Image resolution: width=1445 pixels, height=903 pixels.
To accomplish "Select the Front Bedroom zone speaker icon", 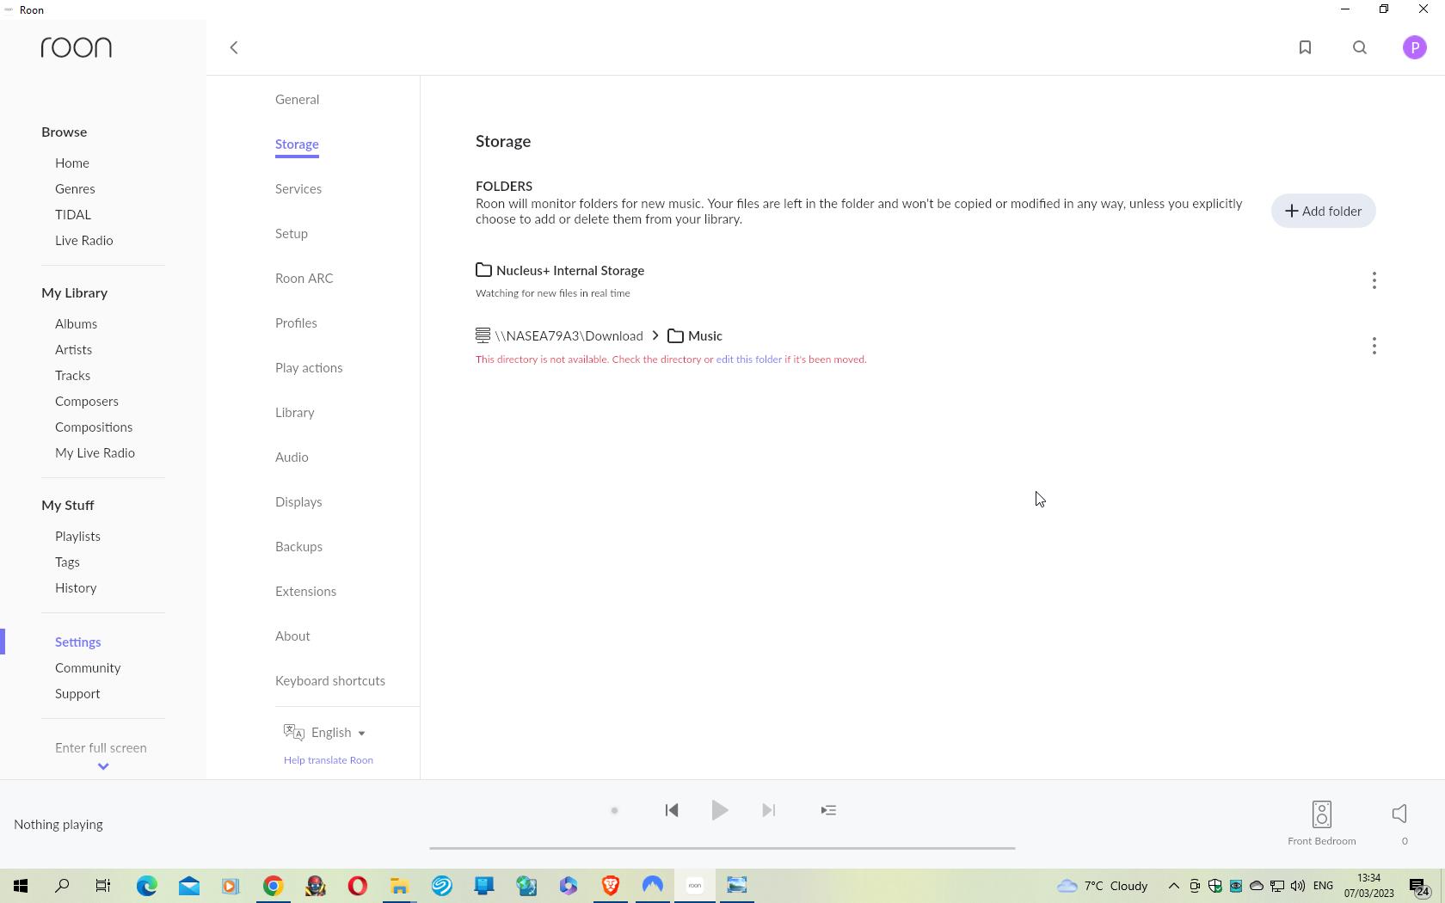I will point(1322,814).
